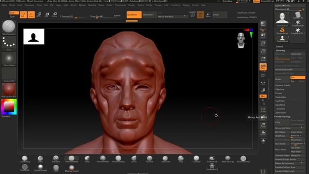Select the Standard brush
The height and width of the screenshot is (174, 309).
56,159
